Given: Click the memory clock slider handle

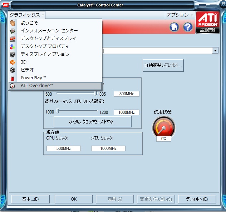Looking at the screenshot, I should (58, 111).
